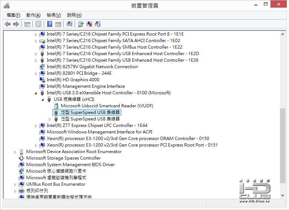The height and width of the screenshot is (210, 289).
Task: Click the scan for hardware changes icon
Action: tap(70, 24)
